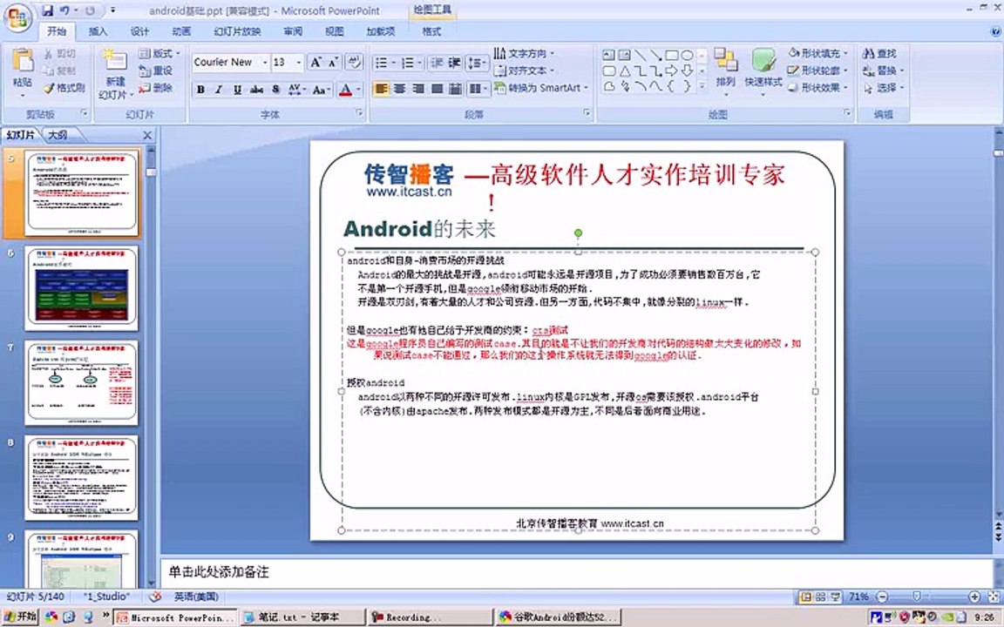Open the font size dropdown
Viewport: 1004px width, 627px height.
298,62
